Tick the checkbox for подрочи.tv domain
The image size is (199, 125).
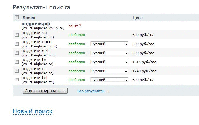click(17, 62)
